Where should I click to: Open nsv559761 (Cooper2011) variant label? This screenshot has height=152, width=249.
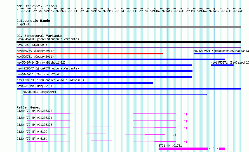tap(35, 57)
